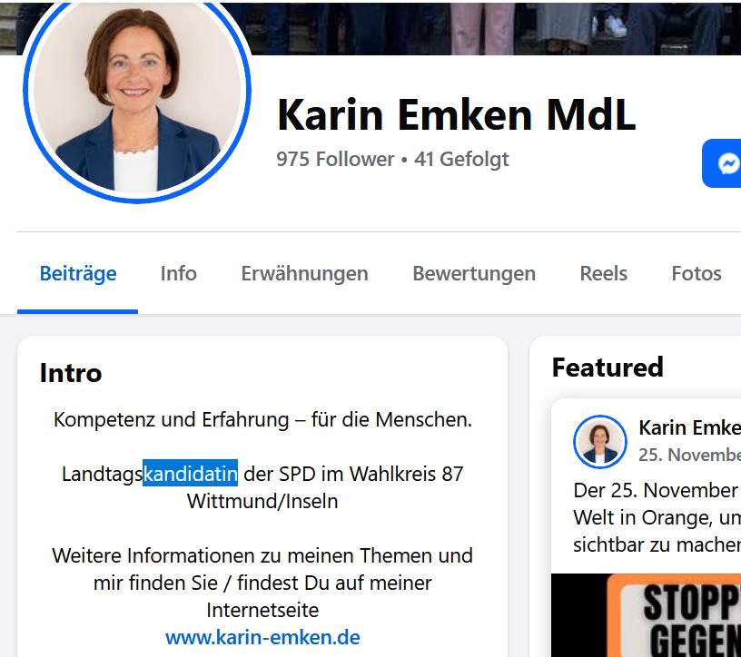
Task: Click the small avatar in the Featured post
Action: [600, 442]
